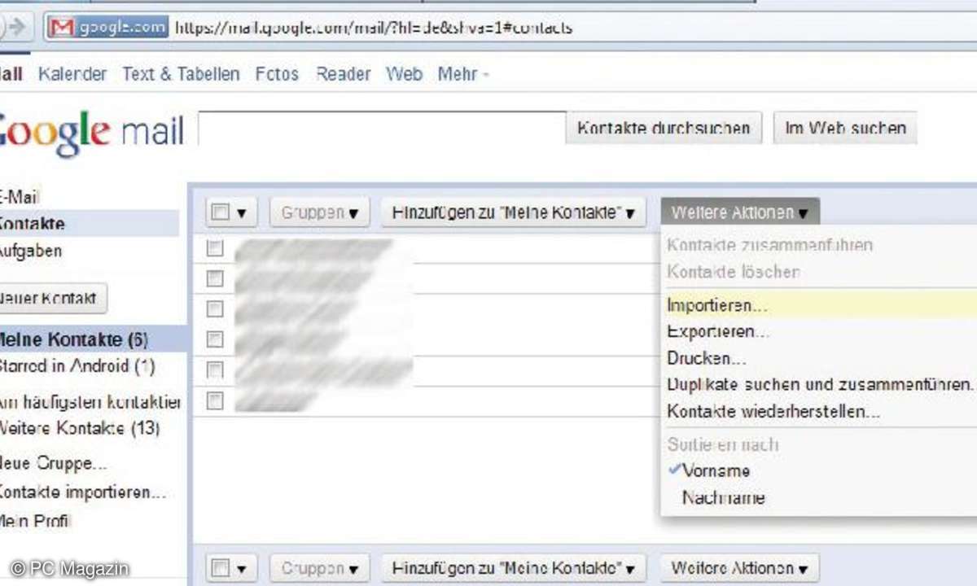The image size is (977, 586).
Task: Click Kontakte importieren... in the sidebar
Action: [x=83, y=492]
